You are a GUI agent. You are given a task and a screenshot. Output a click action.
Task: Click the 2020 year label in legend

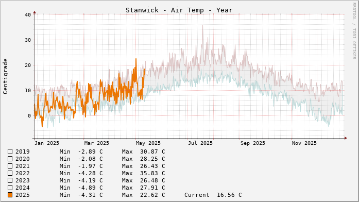23,159
